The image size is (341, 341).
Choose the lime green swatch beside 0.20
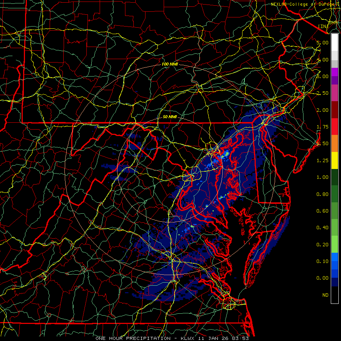click(335, 244)
